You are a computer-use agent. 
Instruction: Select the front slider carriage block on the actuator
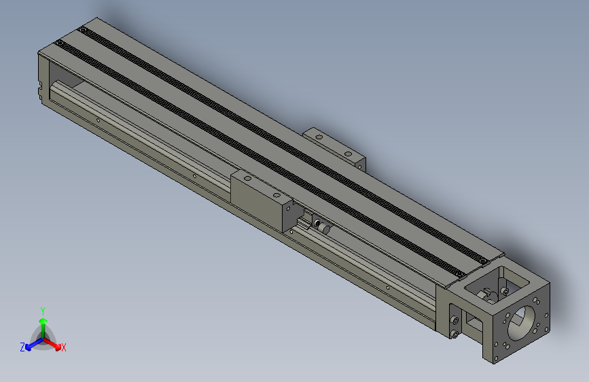click(x=262, y=201)
